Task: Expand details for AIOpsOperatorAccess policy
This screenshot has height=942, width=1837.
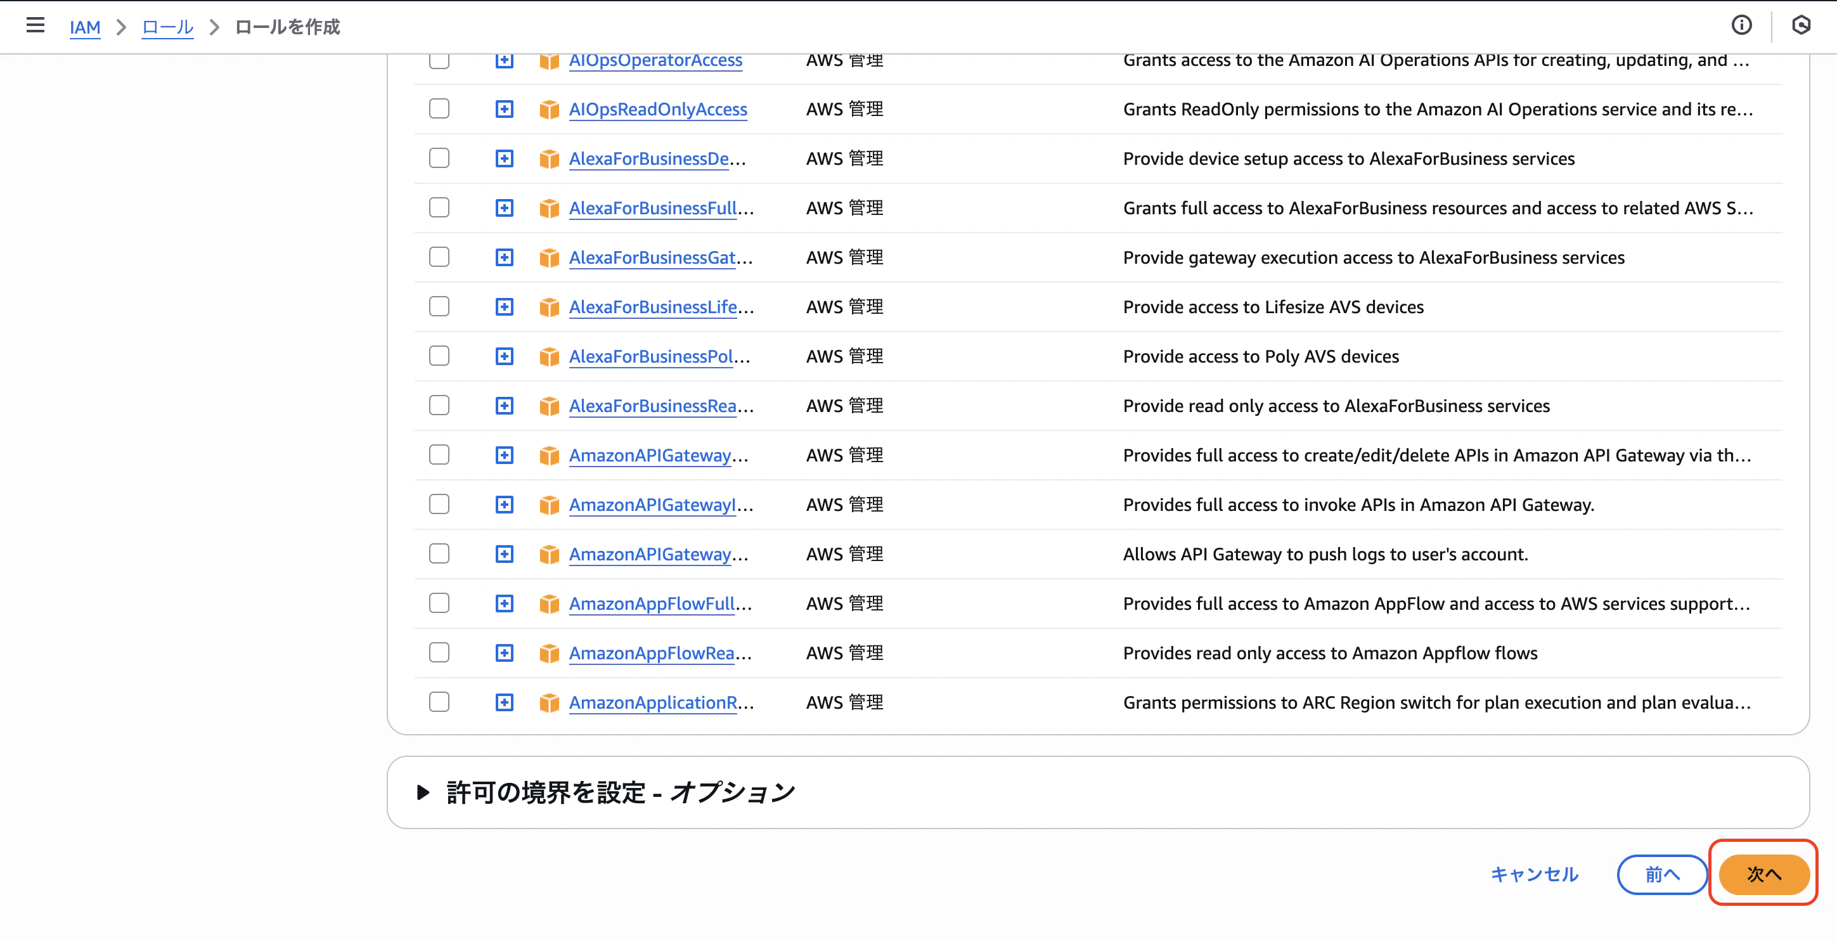Action: [504, 60]
